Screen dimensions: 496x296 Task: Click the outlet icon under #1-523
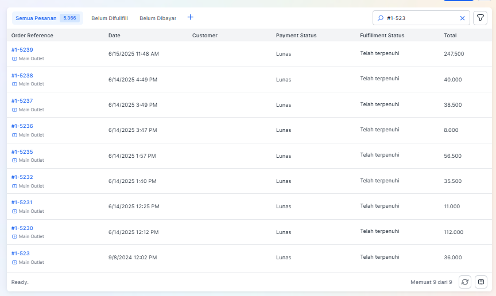click(14, 262)
